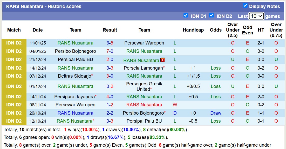The height and width of the screenshot is (149, 286).
Task: Open Persipura Jayapura team page
Action: (75, 97)
